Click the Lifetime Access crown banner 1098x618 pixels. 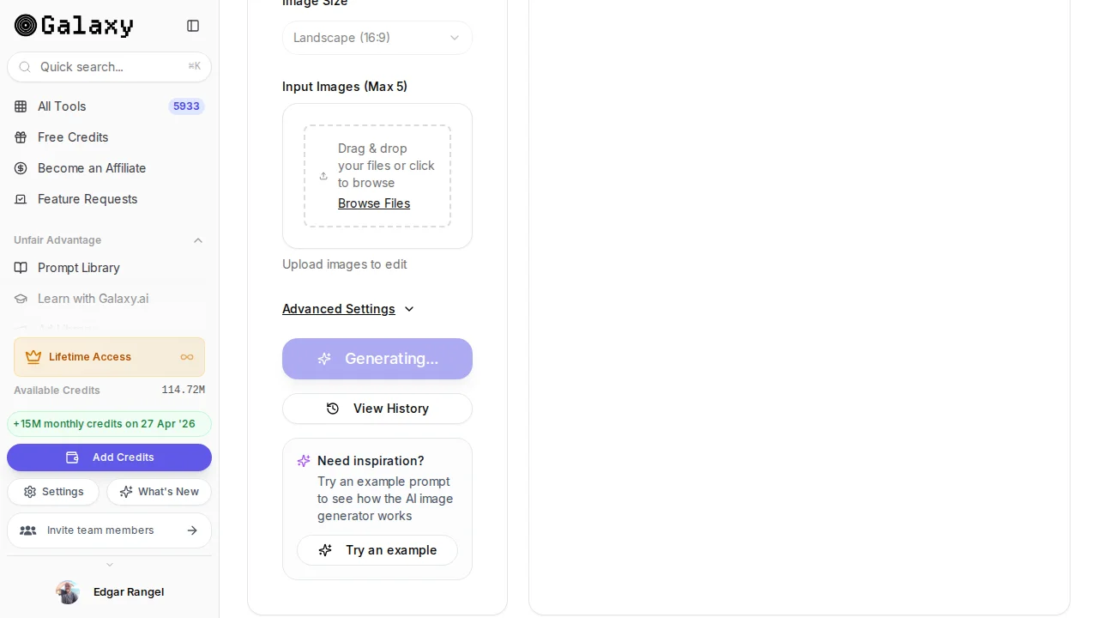(109, 357)
